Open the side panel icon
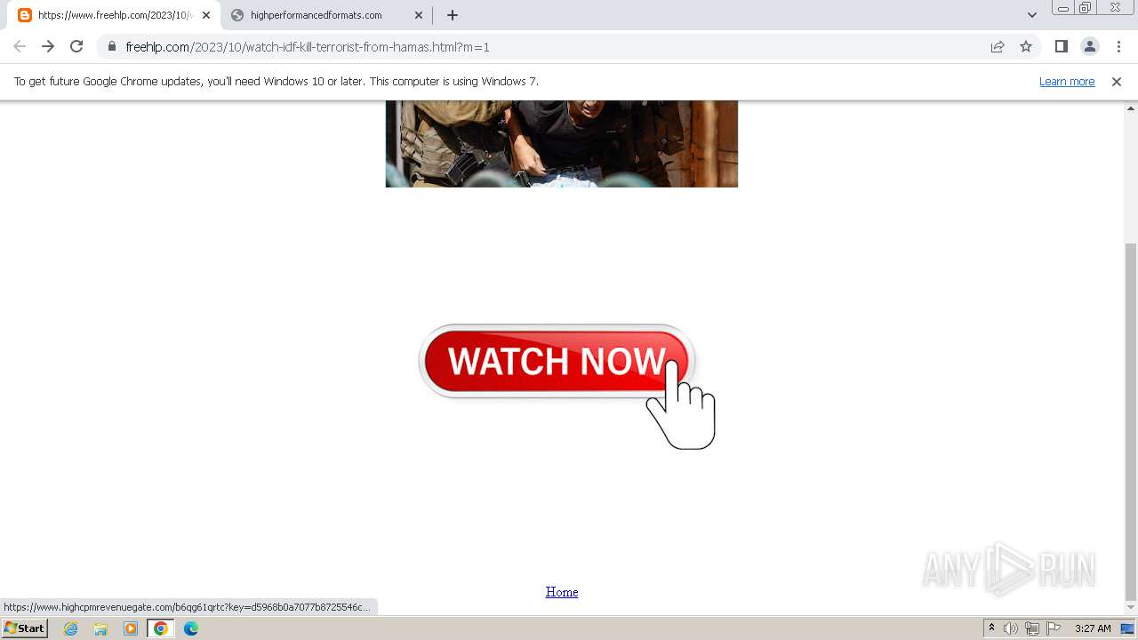Screen dimensions: 1138x640 tap(1061, 46)
